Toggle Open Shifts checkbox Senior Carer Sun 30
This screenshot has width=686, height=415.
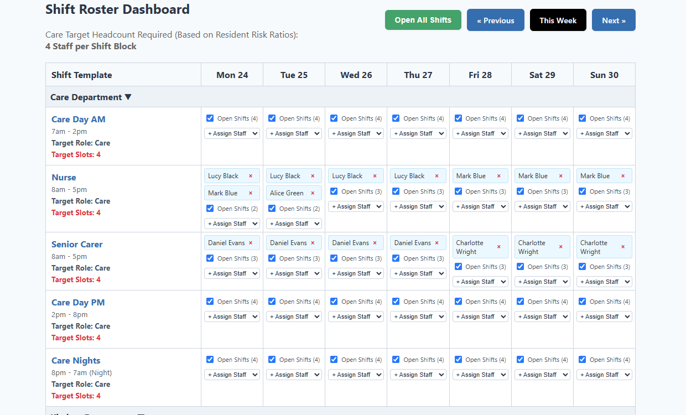(582, 266)
